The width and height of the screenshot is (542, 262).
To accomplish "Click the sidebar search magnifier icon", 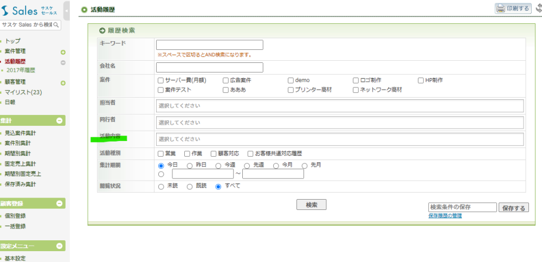I will click(x=56, y=25).
